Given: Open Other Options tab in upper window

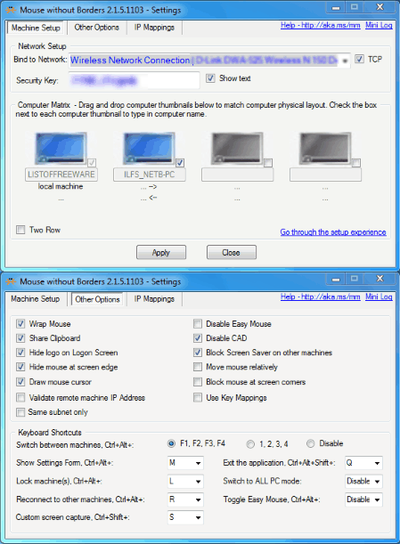Looking at the screenshot, I should (x=96, y=28).
